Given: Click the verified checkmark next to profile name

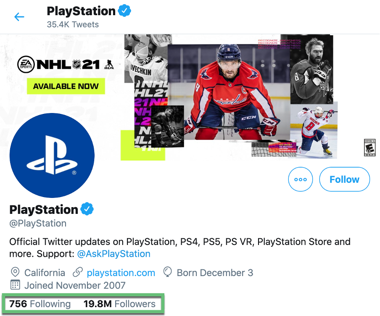Looking at the screenshot, I should coord(86,209).
